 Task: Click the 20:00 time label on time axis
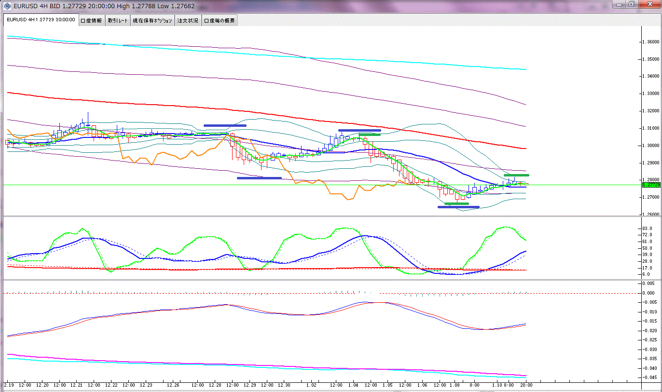526,386
